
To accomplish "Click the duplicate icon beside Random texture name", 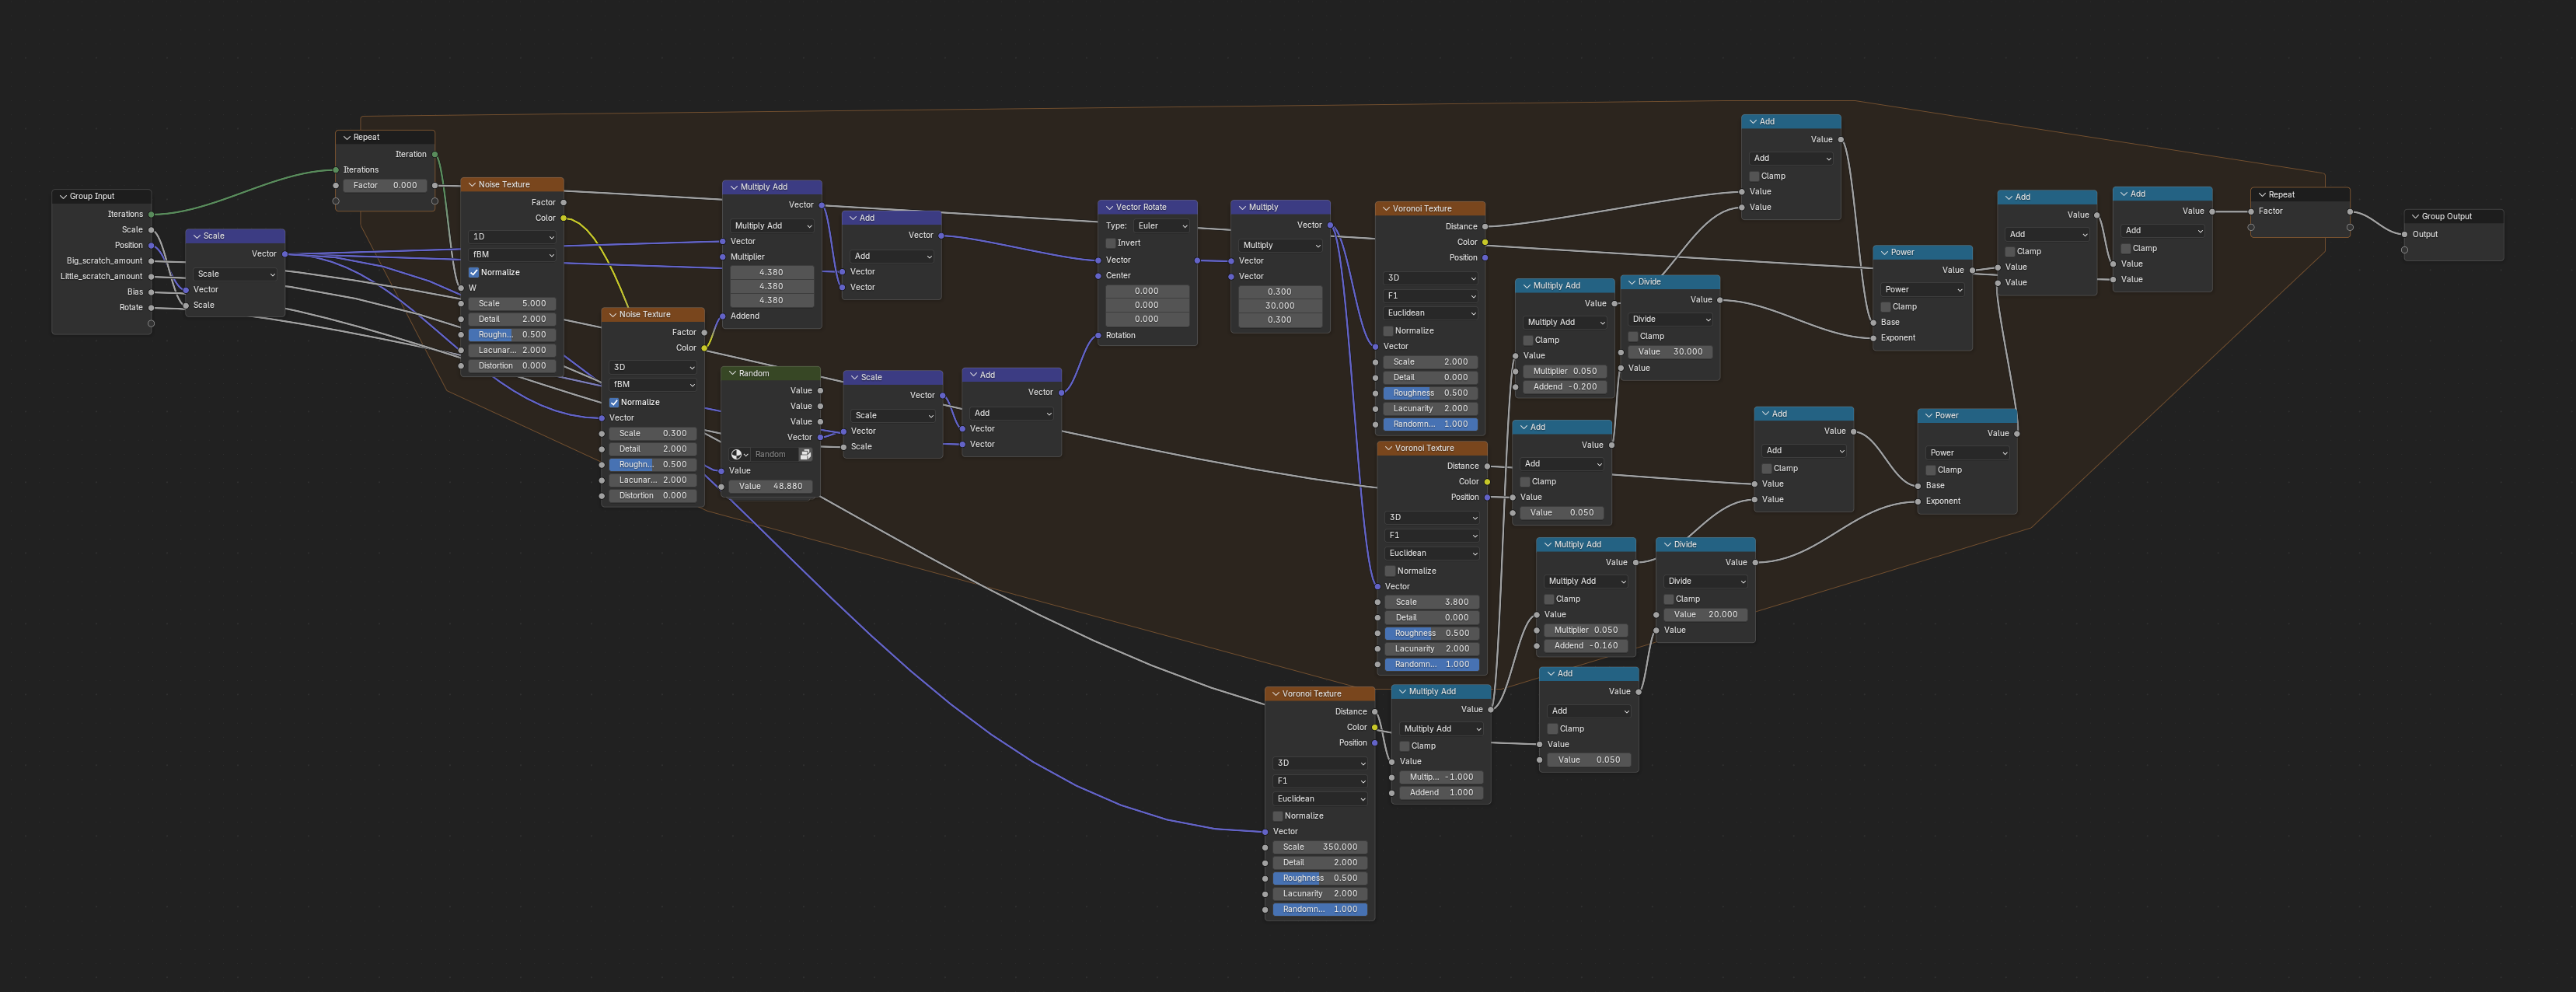I will pos(805,454).
